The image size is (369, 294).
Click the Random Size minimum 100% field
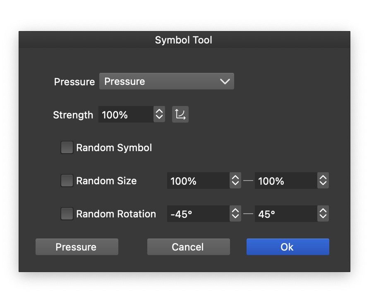click(x=198, y=181)
